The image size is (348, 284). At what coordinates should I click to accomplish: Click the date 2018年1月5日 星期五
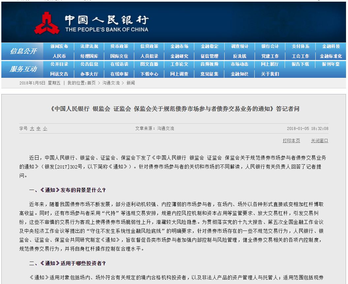click(40, 83)
